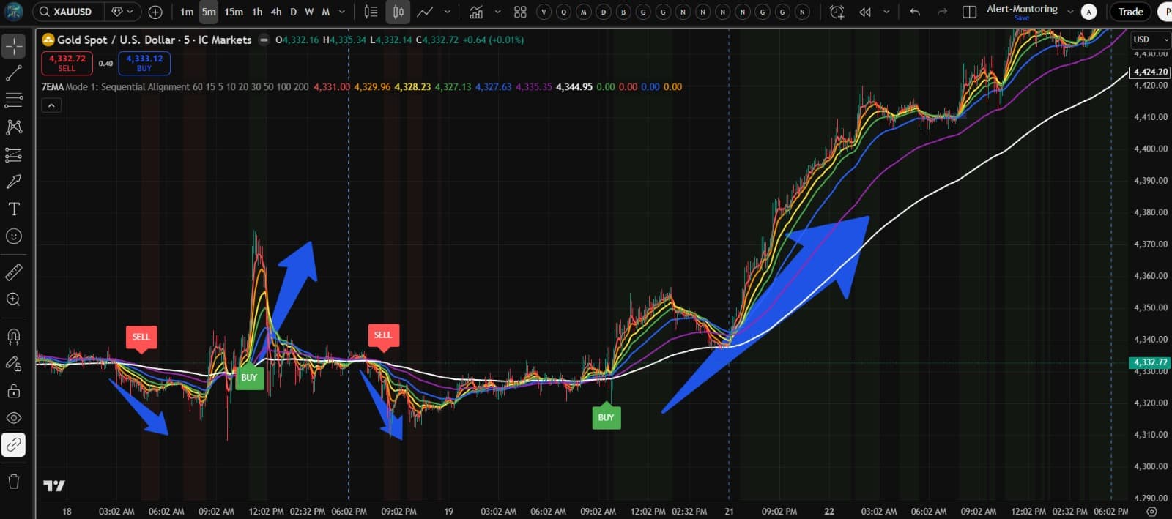This screenshot has height=519, width=1172.
Task: Toggle stay in drawing mode
Action: tap(14, 364)
